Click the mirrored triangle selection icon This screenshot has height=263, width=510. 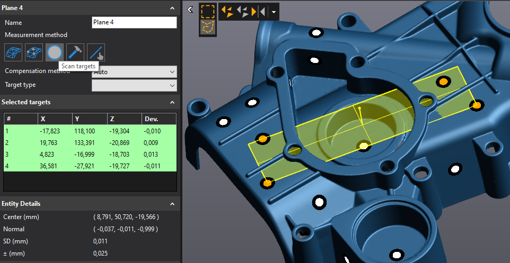pyautogui.click(x=259, y=11)
